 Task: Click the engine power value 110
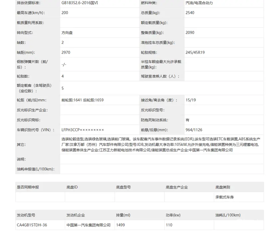169,225
